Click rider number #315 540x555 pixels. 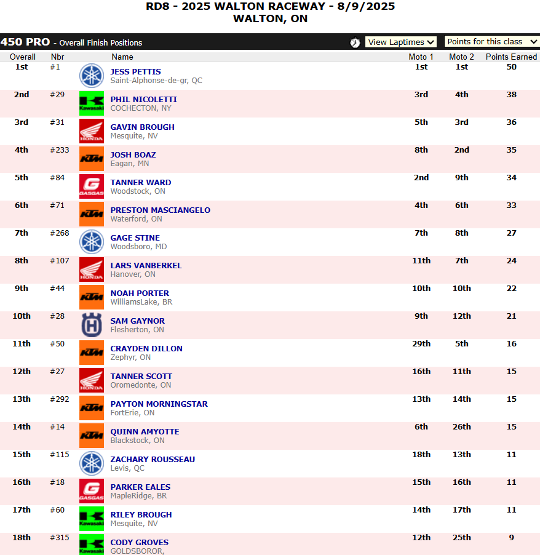click(x=60, y=538)
